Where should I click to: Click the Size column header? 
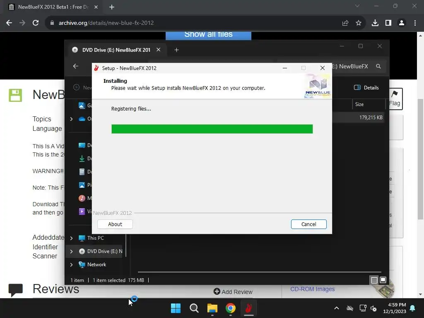(359, 104)
